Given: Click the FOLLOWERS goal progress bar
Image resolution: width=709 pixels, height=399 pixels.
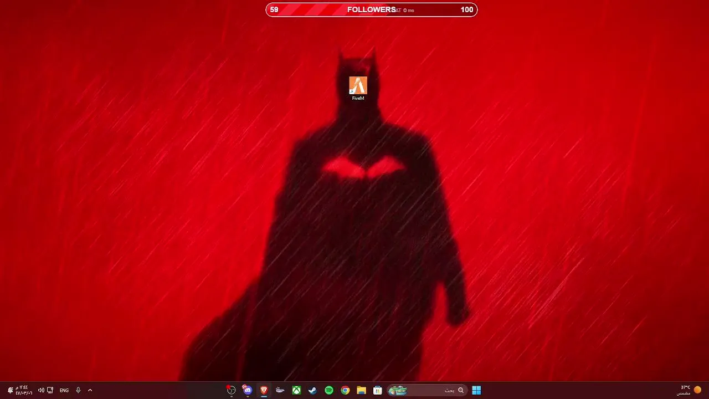Looking at the screenshot, I should pyautogui.click(x=371, y=9).
